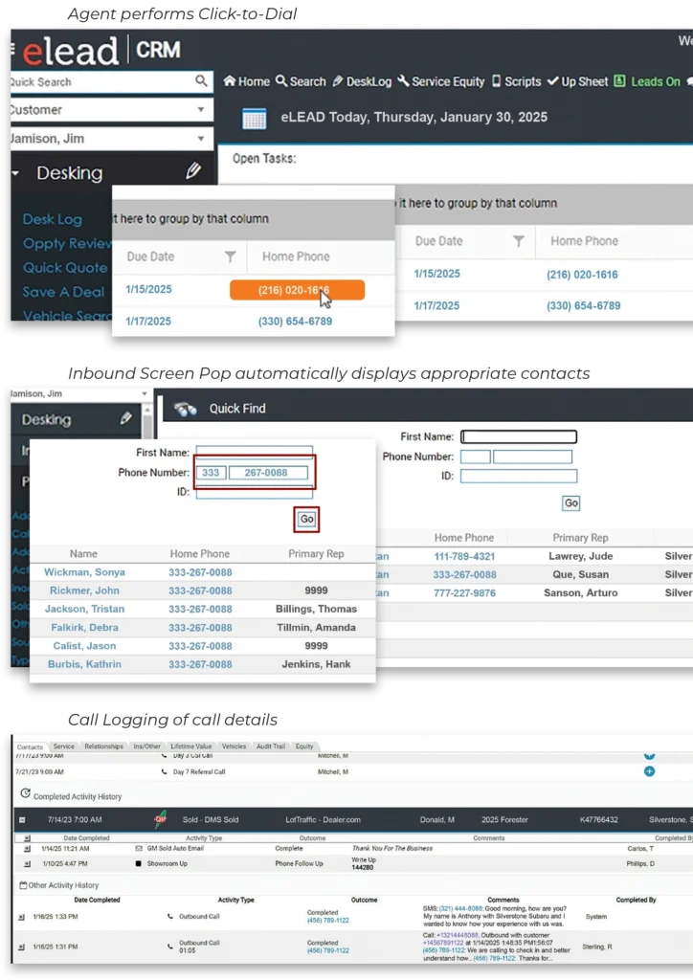
Task: Click Due Date filter icon in main task grid
Action: (x=519, y=241)
